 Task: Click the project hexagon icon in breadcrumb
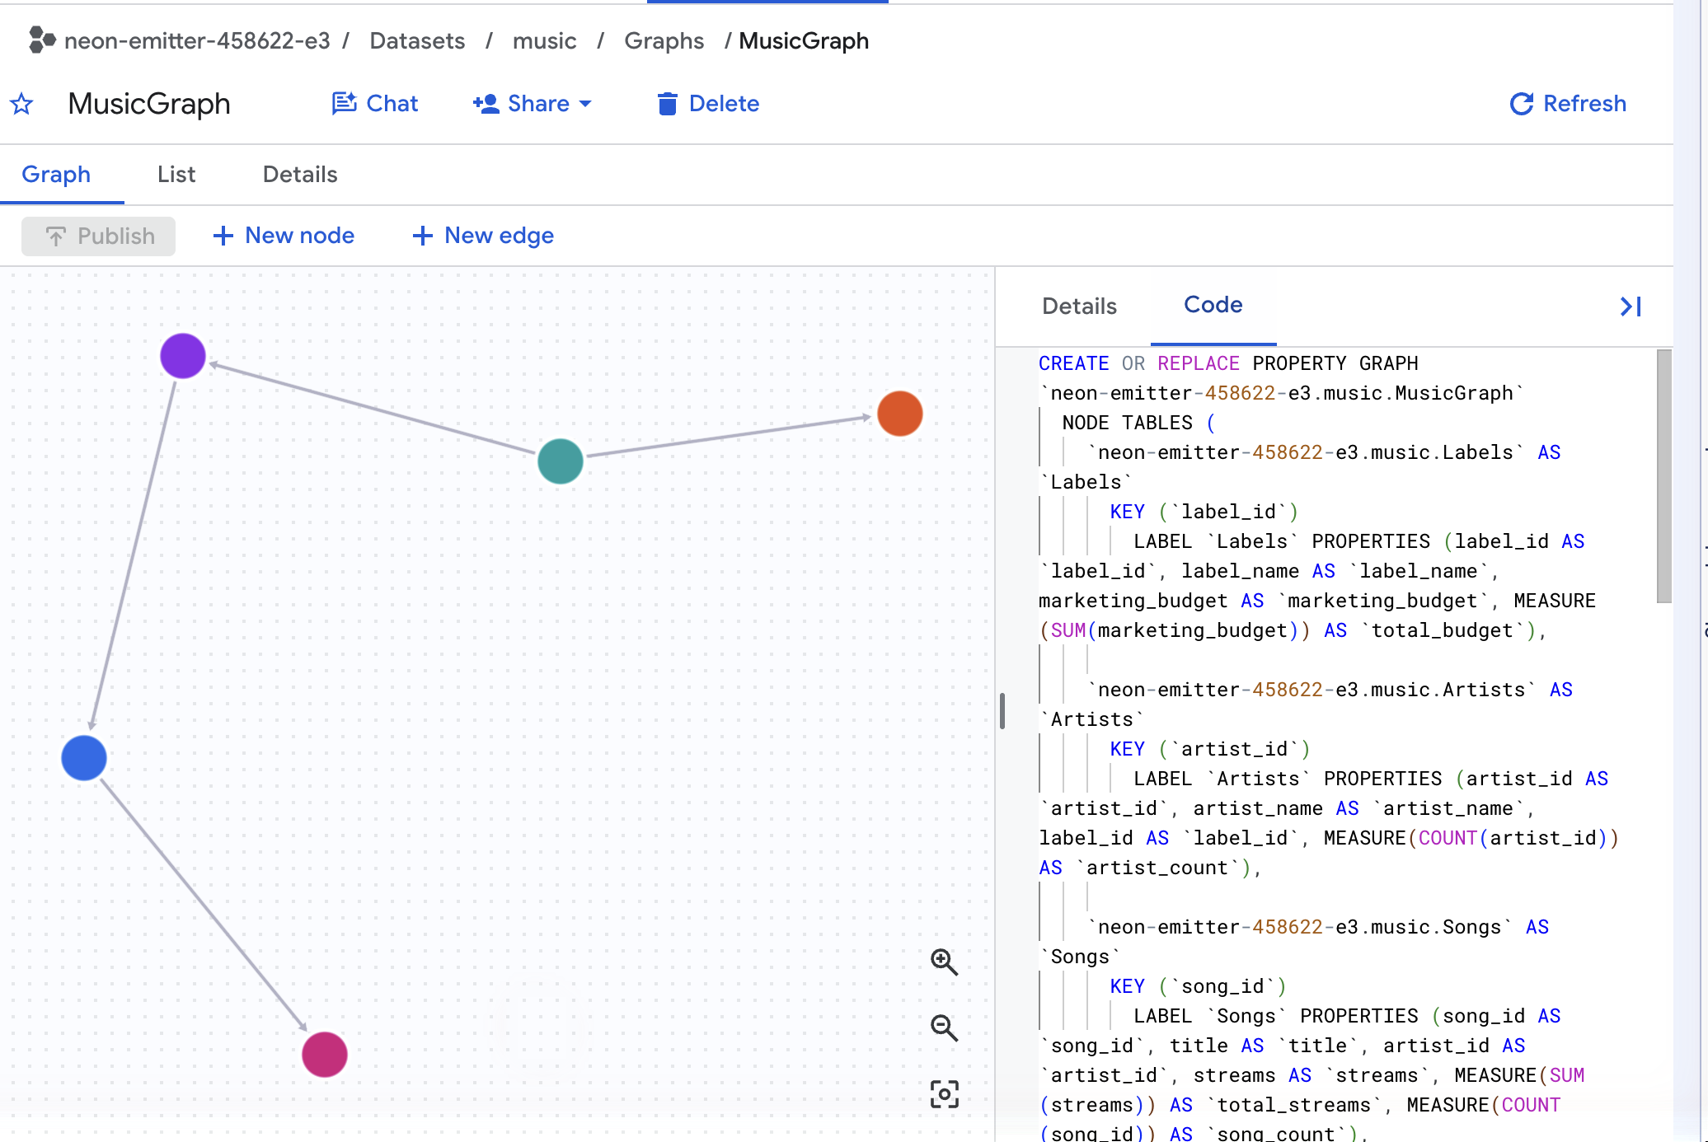[42, 40]
